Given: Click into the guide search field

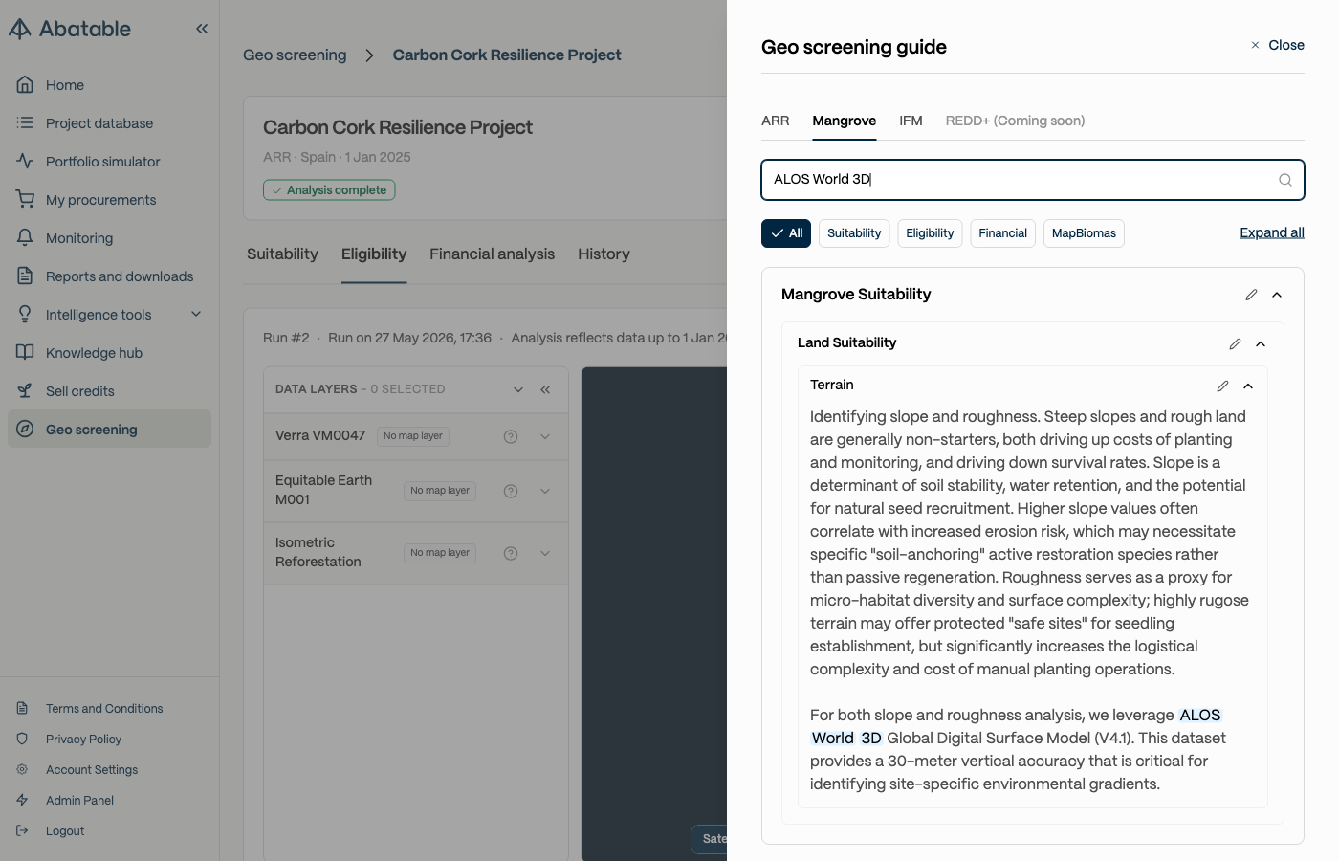Looking at the screenshot, I should pos(1021,180).
